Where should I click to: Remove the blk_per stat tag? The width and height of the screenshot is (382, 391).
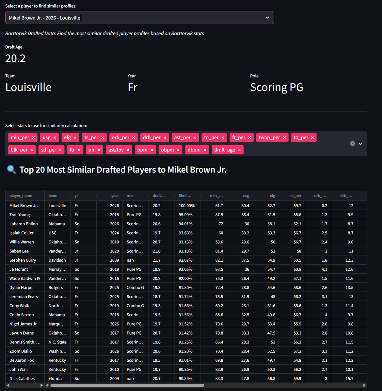tap(32, 150)
